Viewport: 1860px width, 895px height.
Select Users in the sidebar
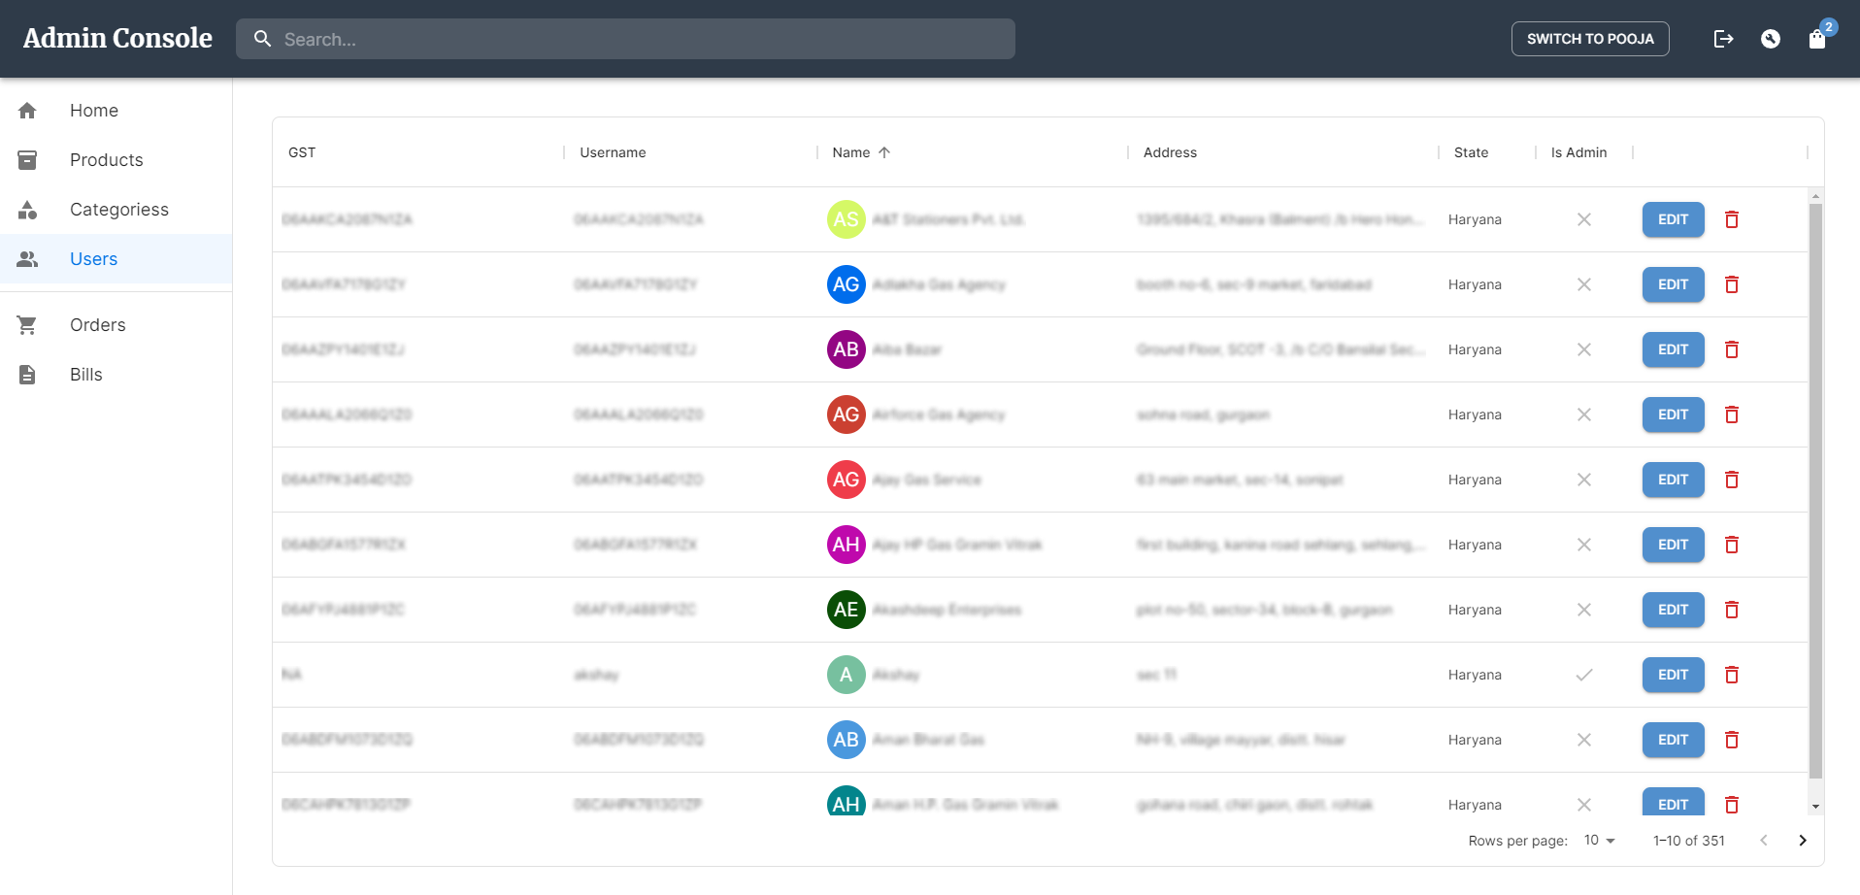(116, 259)
